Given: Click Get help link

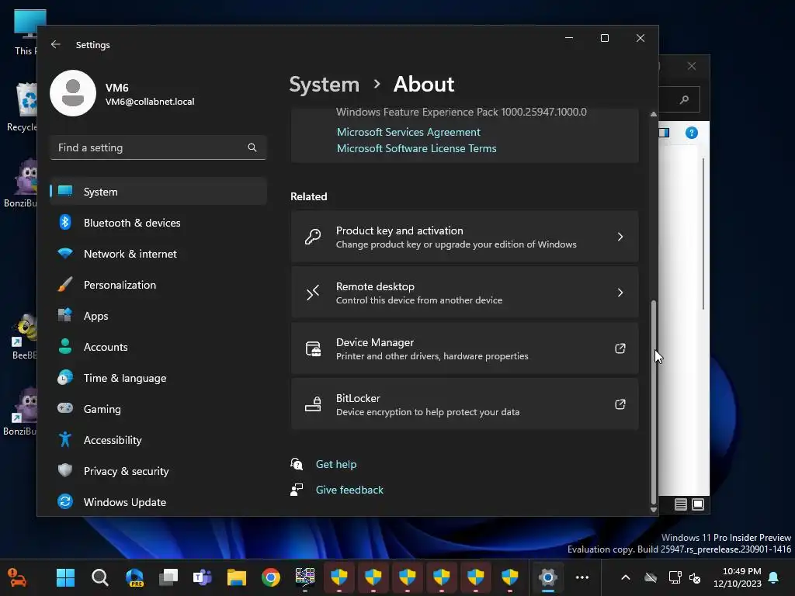Looking at the screenshot, I should tap(335, 464).
